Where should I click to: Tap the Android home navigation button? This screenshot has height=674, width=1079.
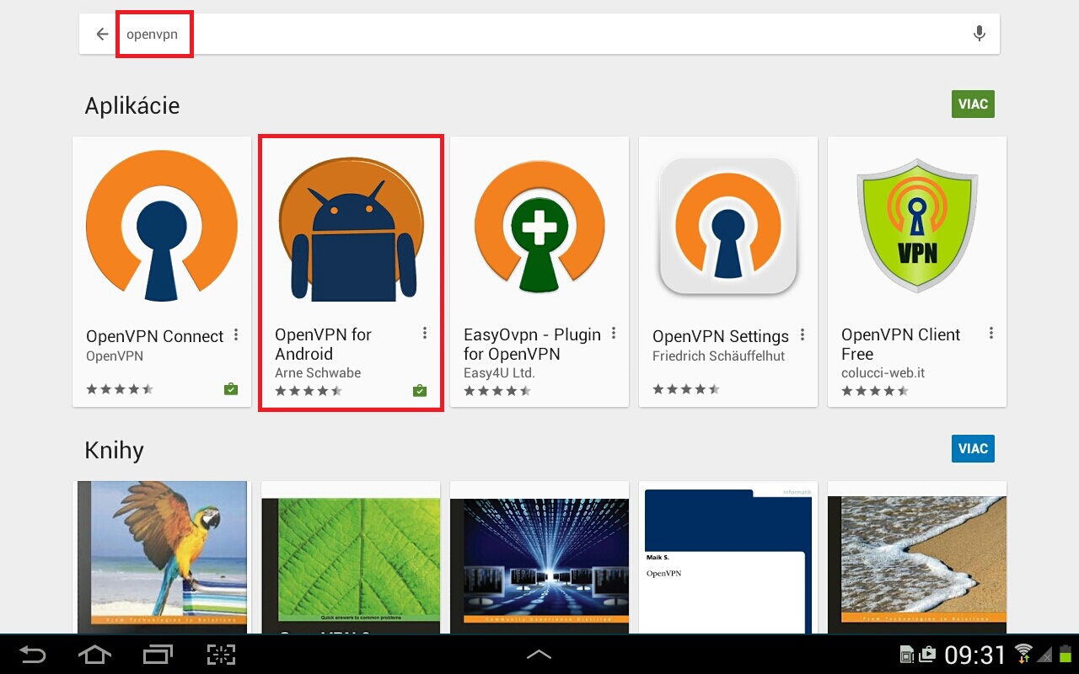pos(94,655)
